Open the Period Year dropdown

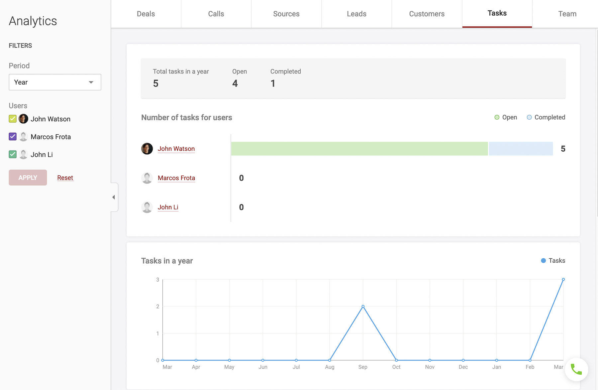point(55,82)
